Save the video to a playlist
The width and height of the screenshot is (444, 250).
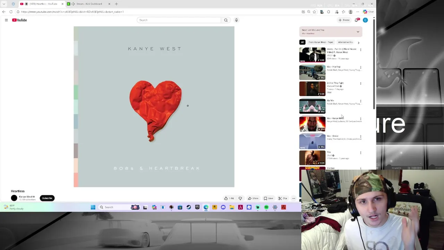[x=268, y=198]
